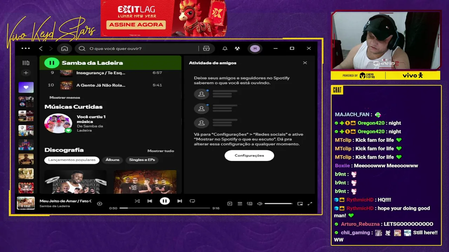Image resolution: width=449 pixels, height=252 pixels.
Task: Open the profile avatar 'H'
Action: pyautogui.click(x=255, y=48)
